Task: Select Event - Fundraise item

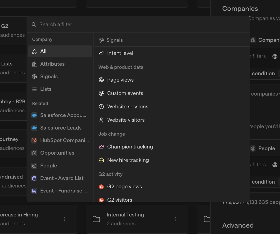Action: click(x=60, y=191)
